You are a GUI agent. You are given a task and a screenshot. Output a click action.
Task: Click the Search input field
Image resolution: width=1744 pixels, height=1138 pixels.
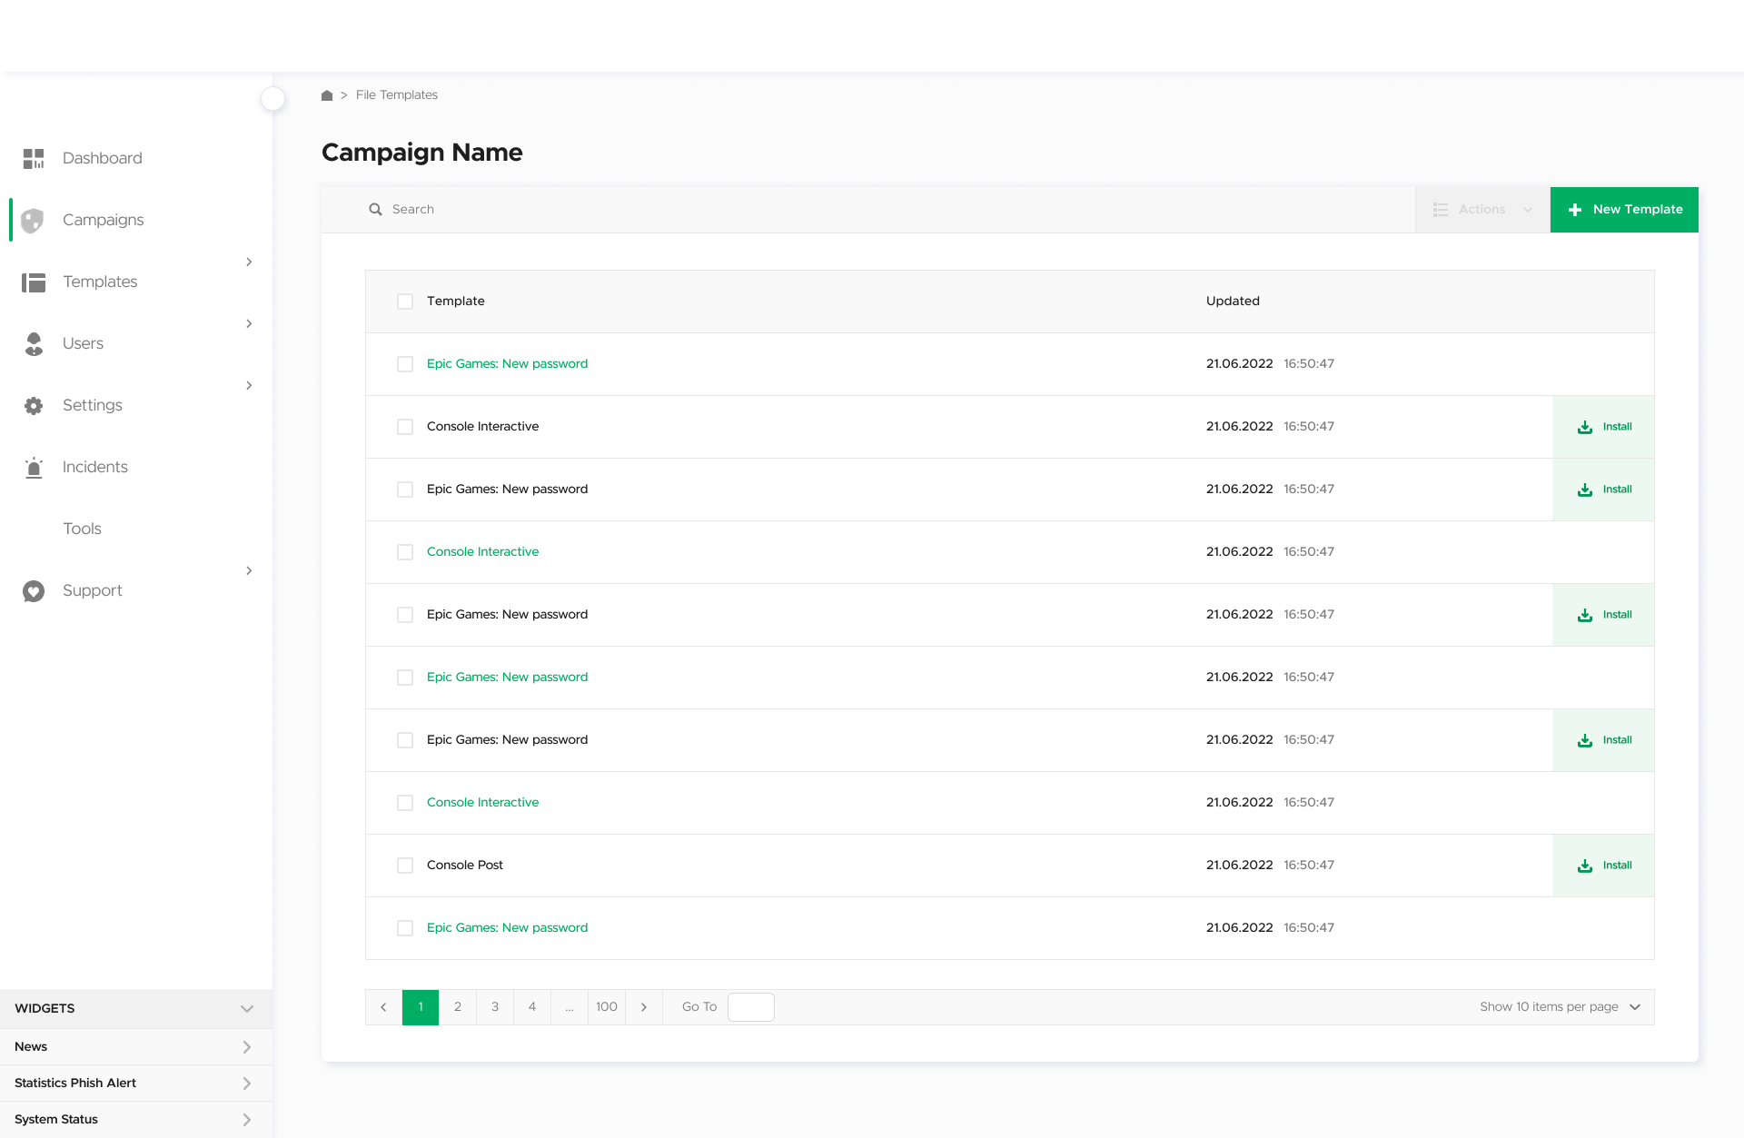click(x=867, y=210)
